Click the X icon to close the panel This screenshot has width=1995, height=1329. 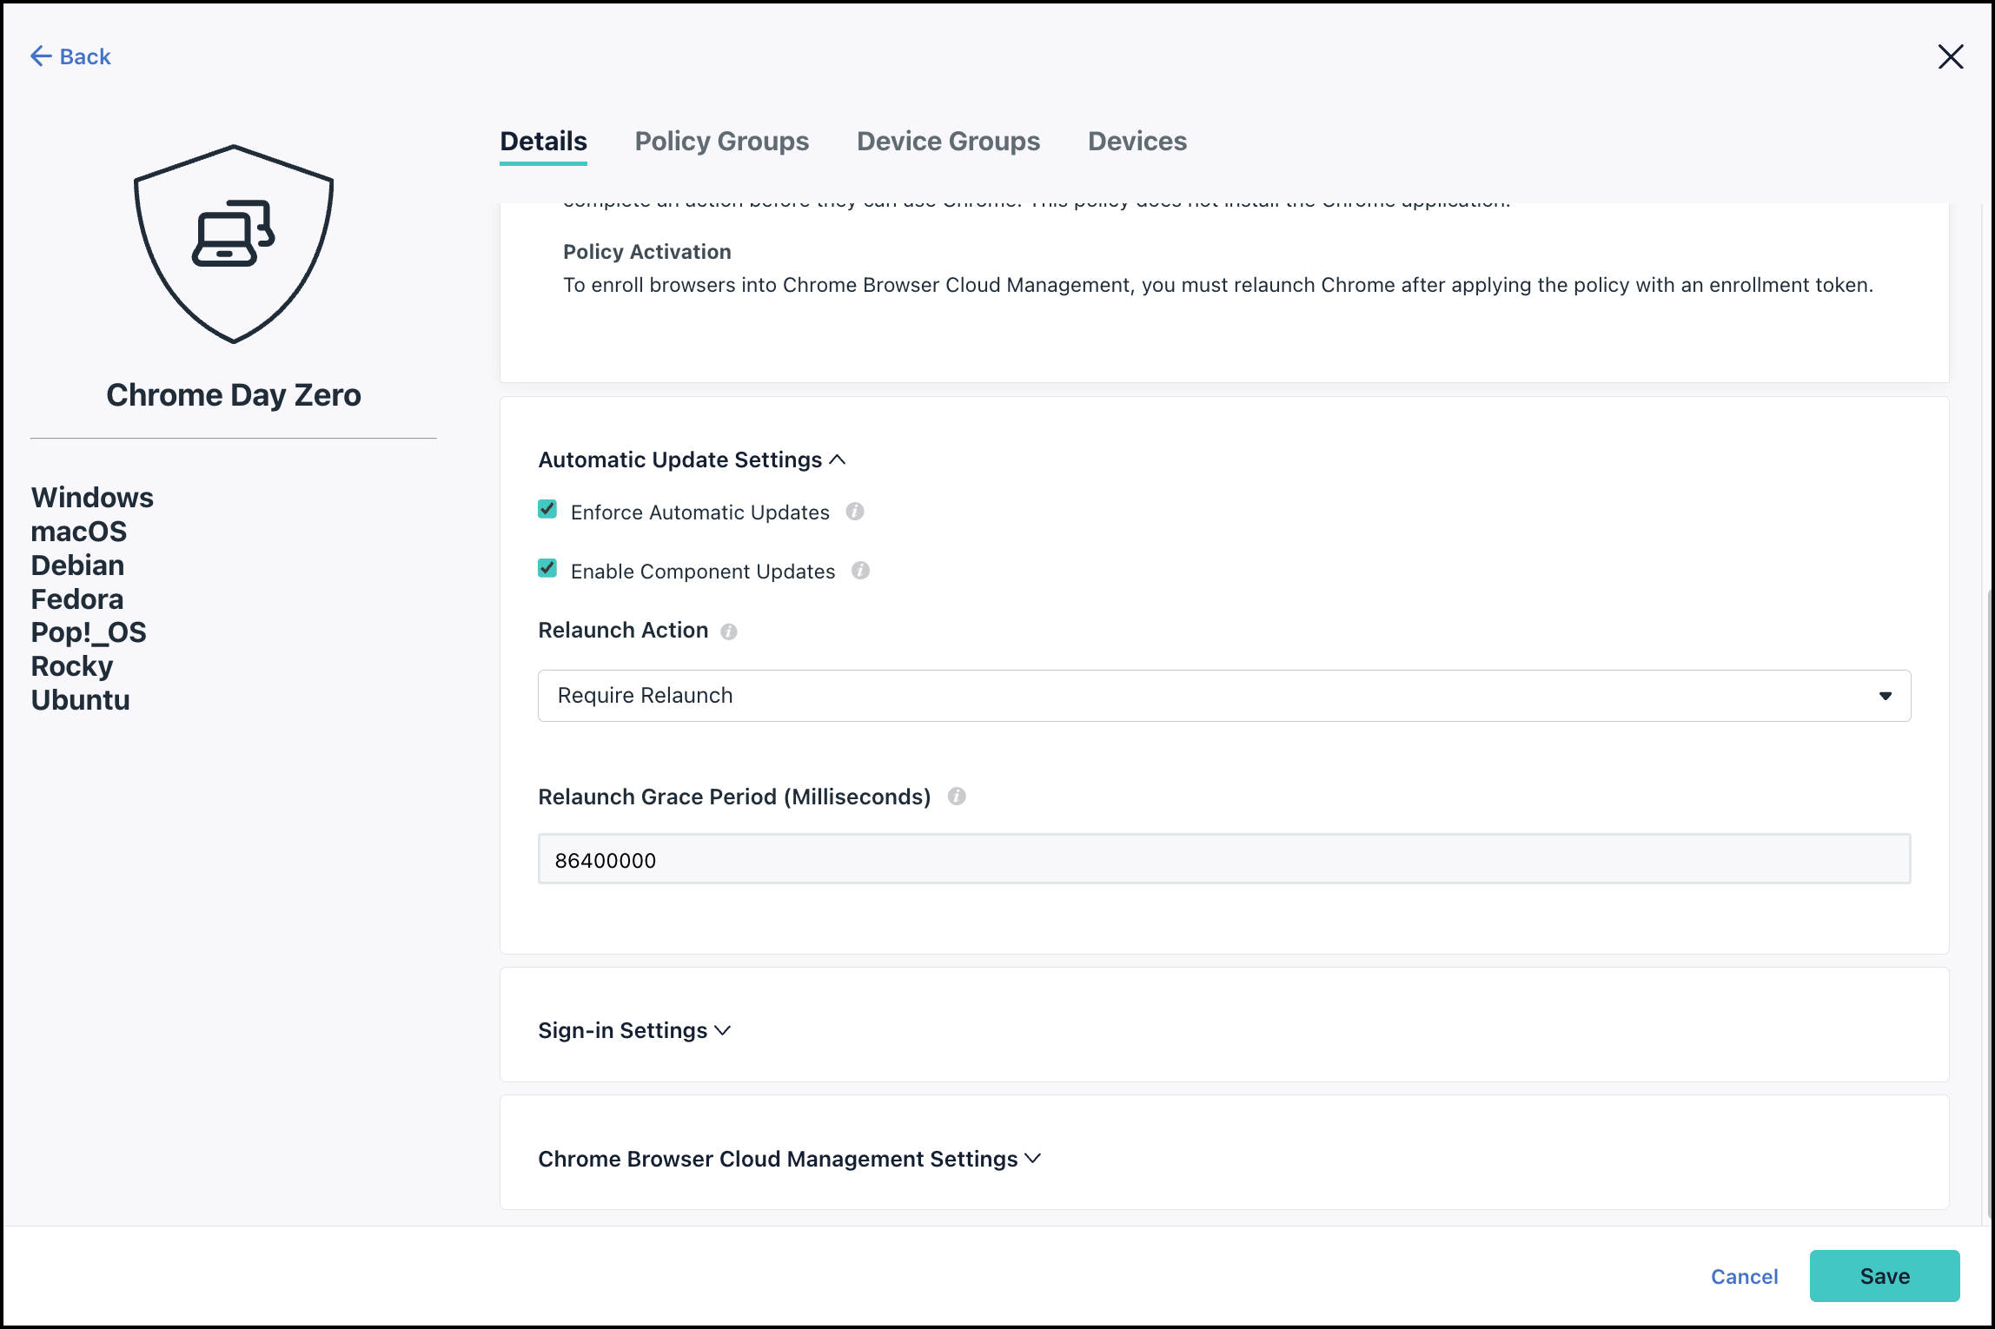(x=1950, y=56)
